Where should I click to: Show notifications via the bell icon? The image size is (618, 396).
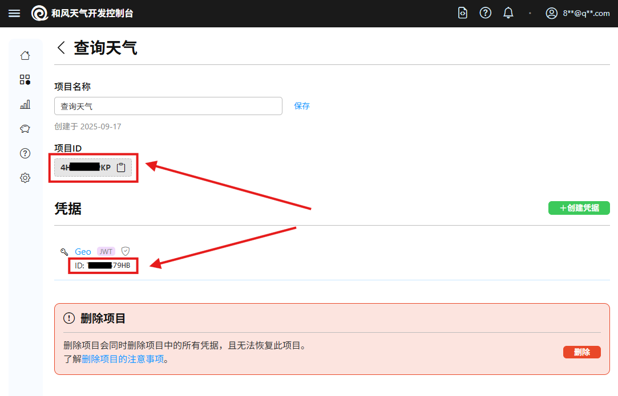508,13
